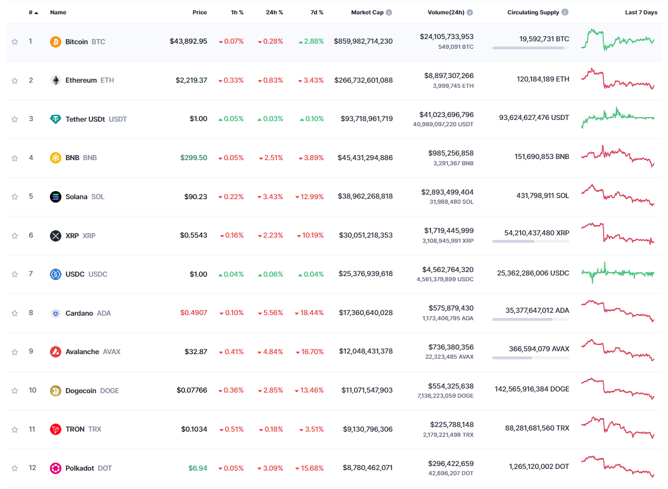Open Ethereum's 7-day sparkline chart
Screen dimensions: 668x489
617,79
